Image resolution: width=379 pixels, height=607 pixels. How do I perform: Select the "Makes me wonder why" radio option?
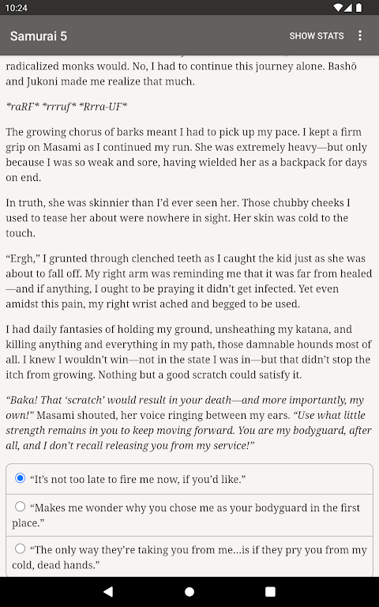click(x=20, y=507)
